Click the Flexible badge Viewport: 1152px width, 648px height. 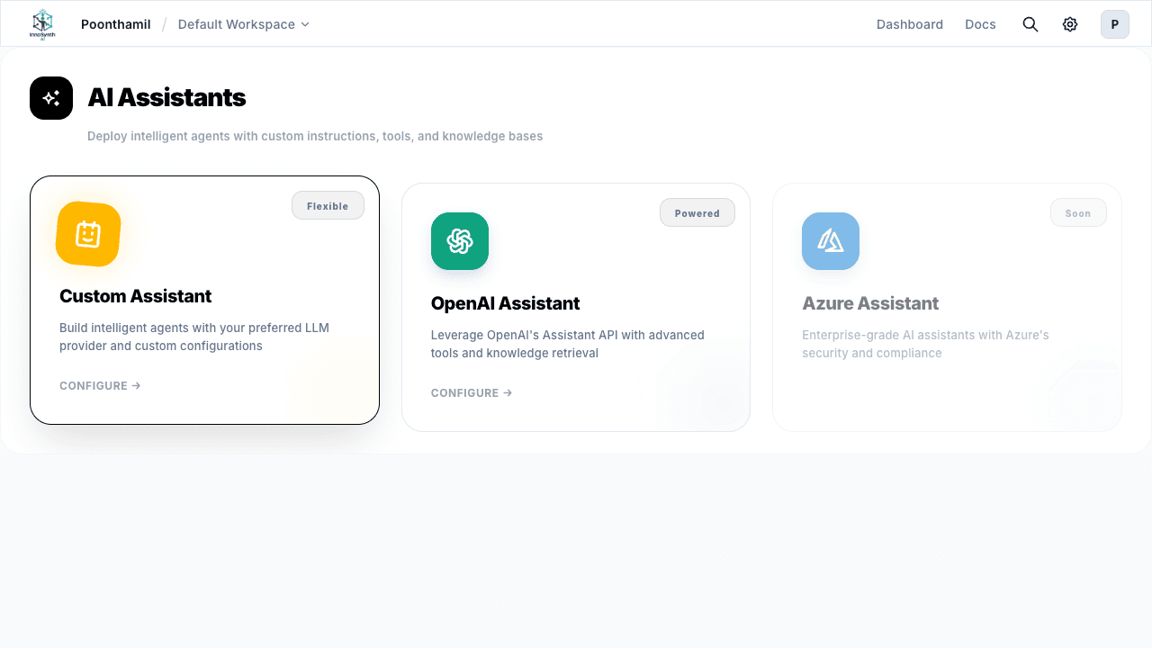pyautogui.click(x=328, y=205)
